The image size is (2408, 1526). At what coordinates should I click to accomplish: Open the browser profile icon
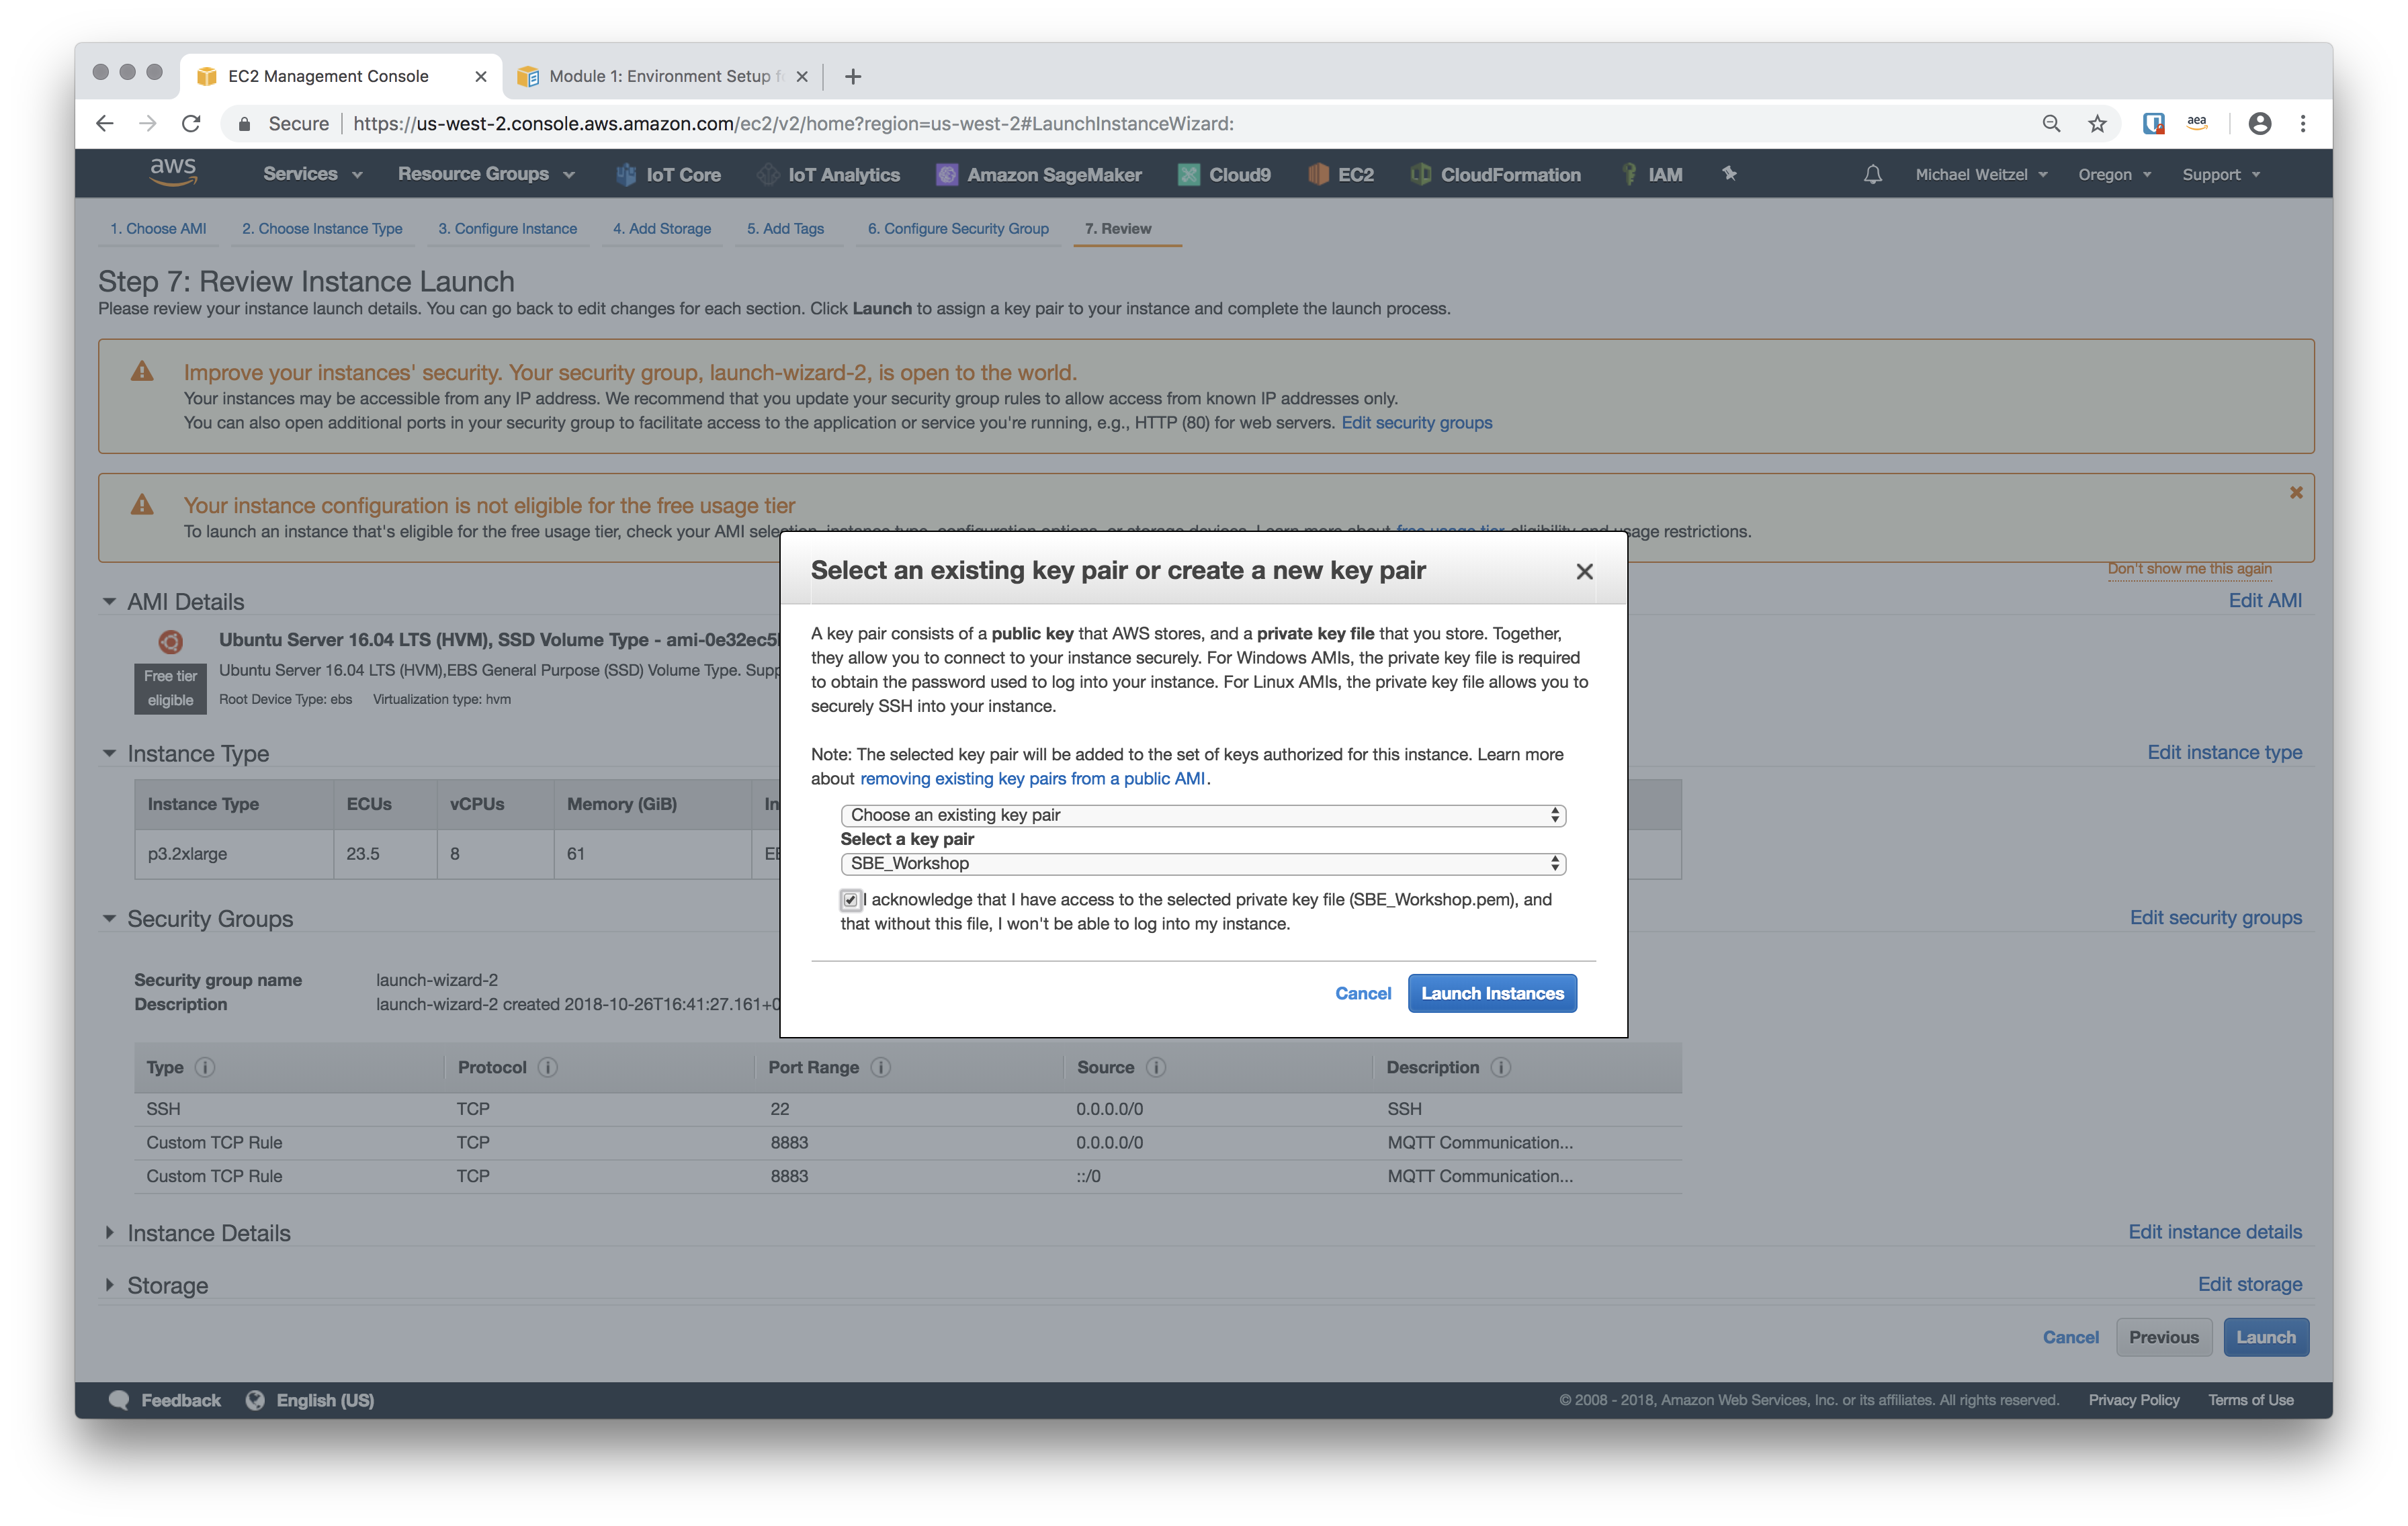coord(2259,123)
